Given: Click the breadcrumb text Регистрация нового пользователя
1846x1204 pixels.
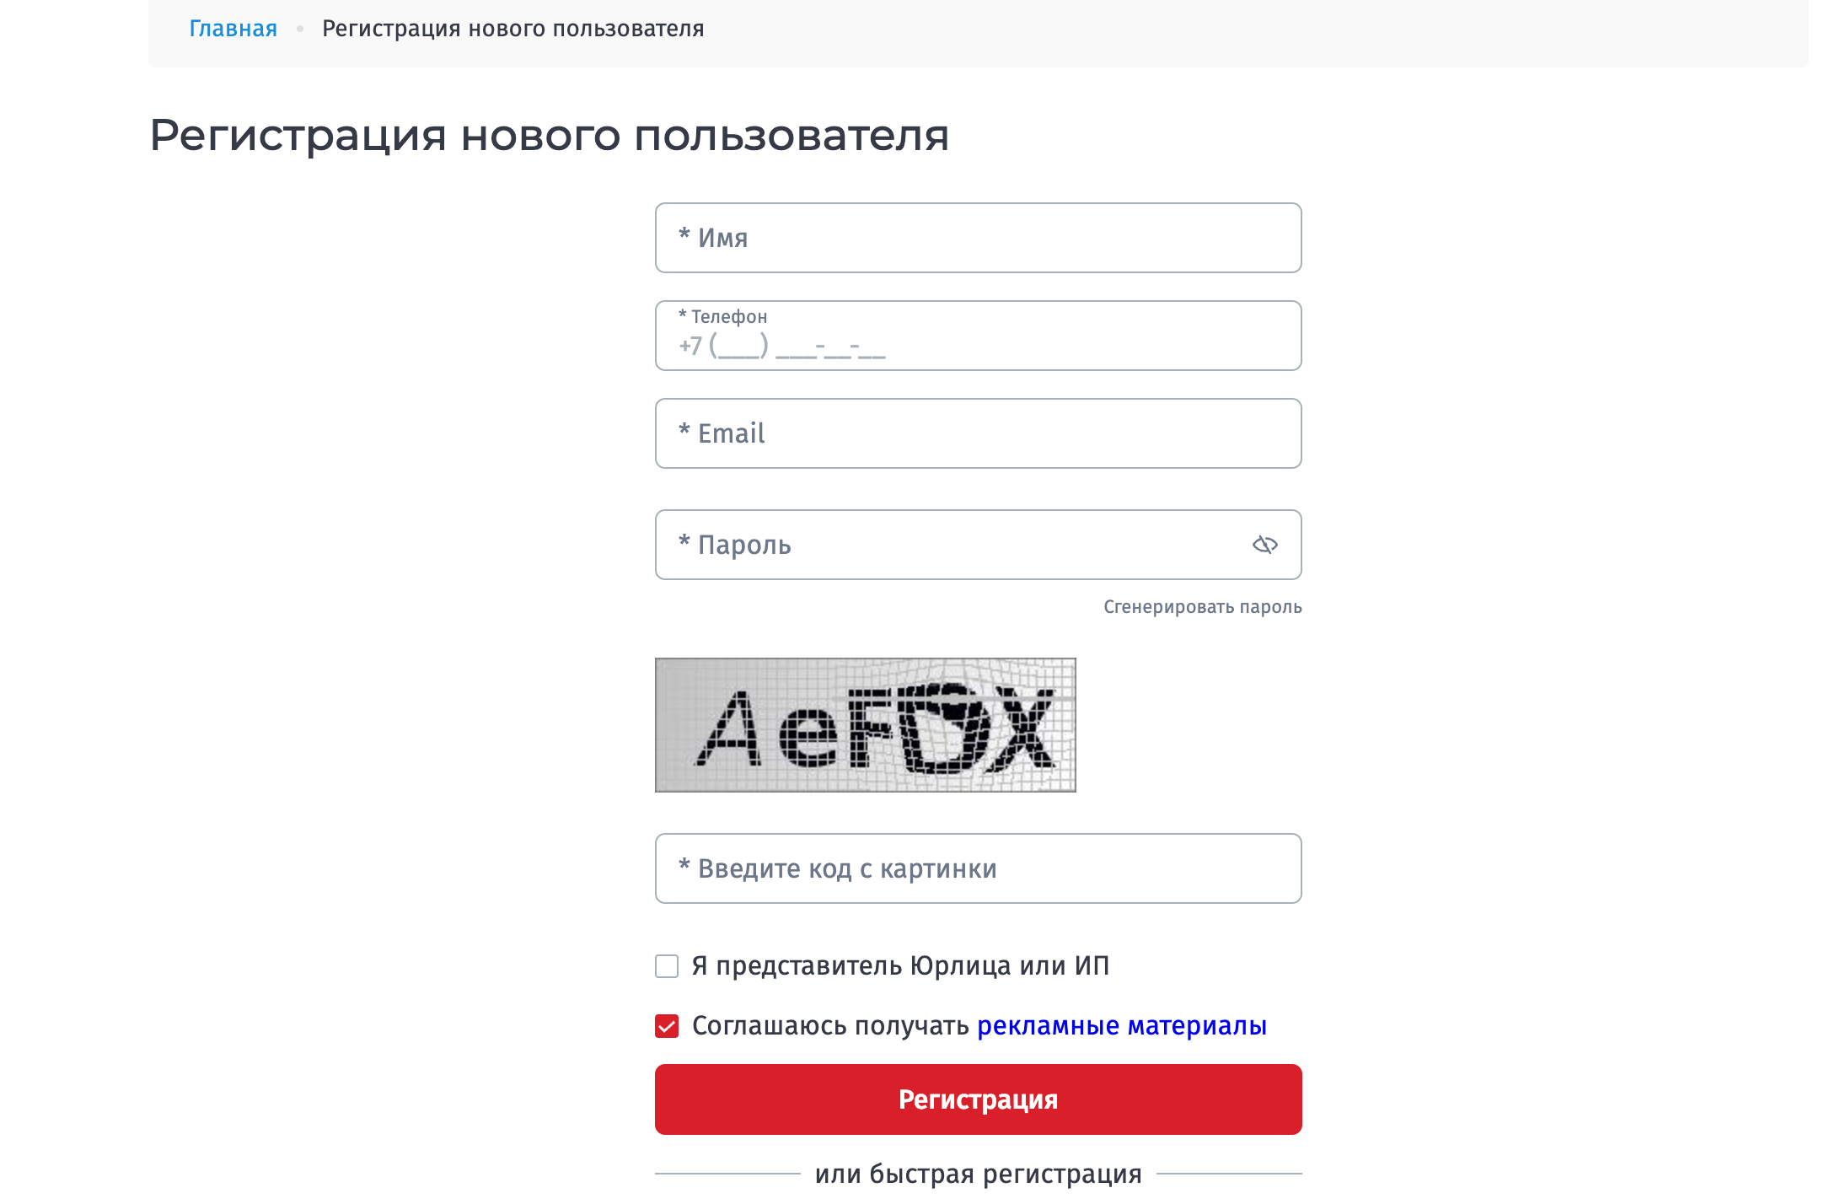Looking at the screenshot, I should 512,29.
